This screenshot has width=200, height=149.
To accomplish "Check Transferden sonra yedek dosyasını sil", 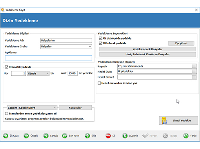I will (7, 113).
